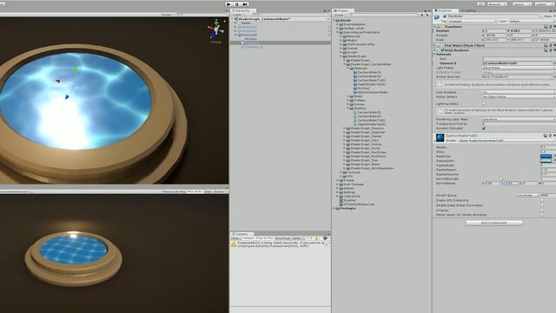Switch to the Lighting tab
This screenshot has width=556, height=313.
point(469,10)
